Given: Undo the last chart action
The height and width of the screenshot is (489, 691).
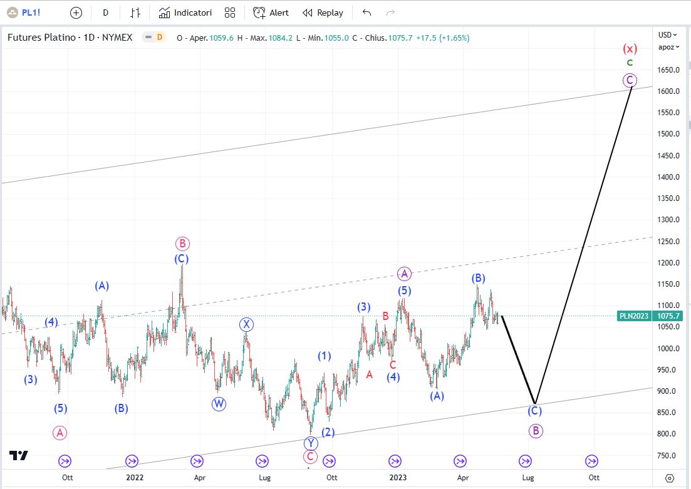Looking at the screenshot, I should point(367,13).
